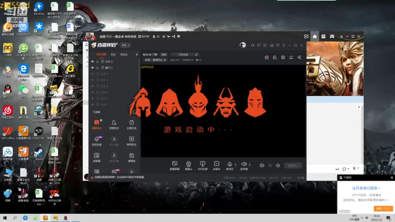
Task: Open the Windows Start menu
Action: (x=4, y=218)
